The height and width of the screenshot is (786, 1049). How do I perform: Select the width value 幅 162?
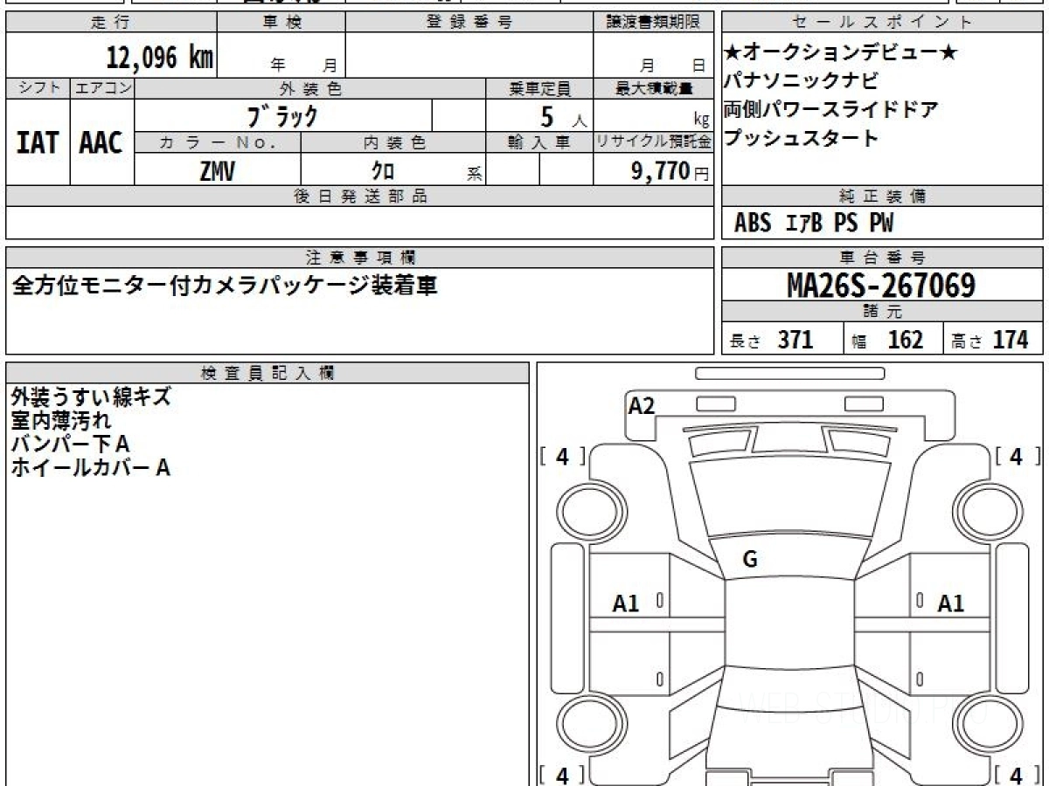click(x=888, y=340)
